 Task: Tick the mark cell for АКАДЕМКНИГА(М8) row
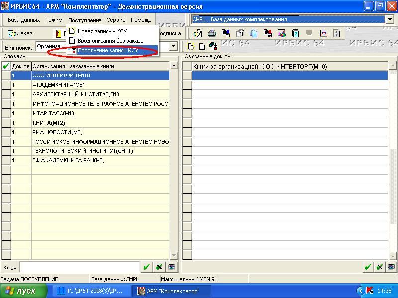tap(6, 85)
